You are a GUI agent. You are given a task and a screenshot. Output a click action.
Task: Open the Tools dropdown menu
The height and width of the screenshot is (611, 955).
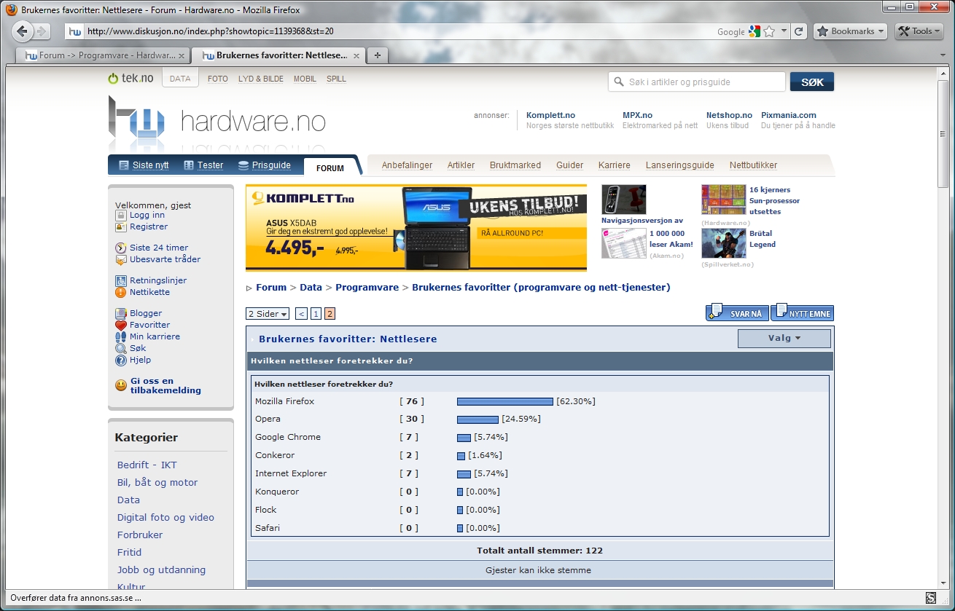click(x=918, y=31)
